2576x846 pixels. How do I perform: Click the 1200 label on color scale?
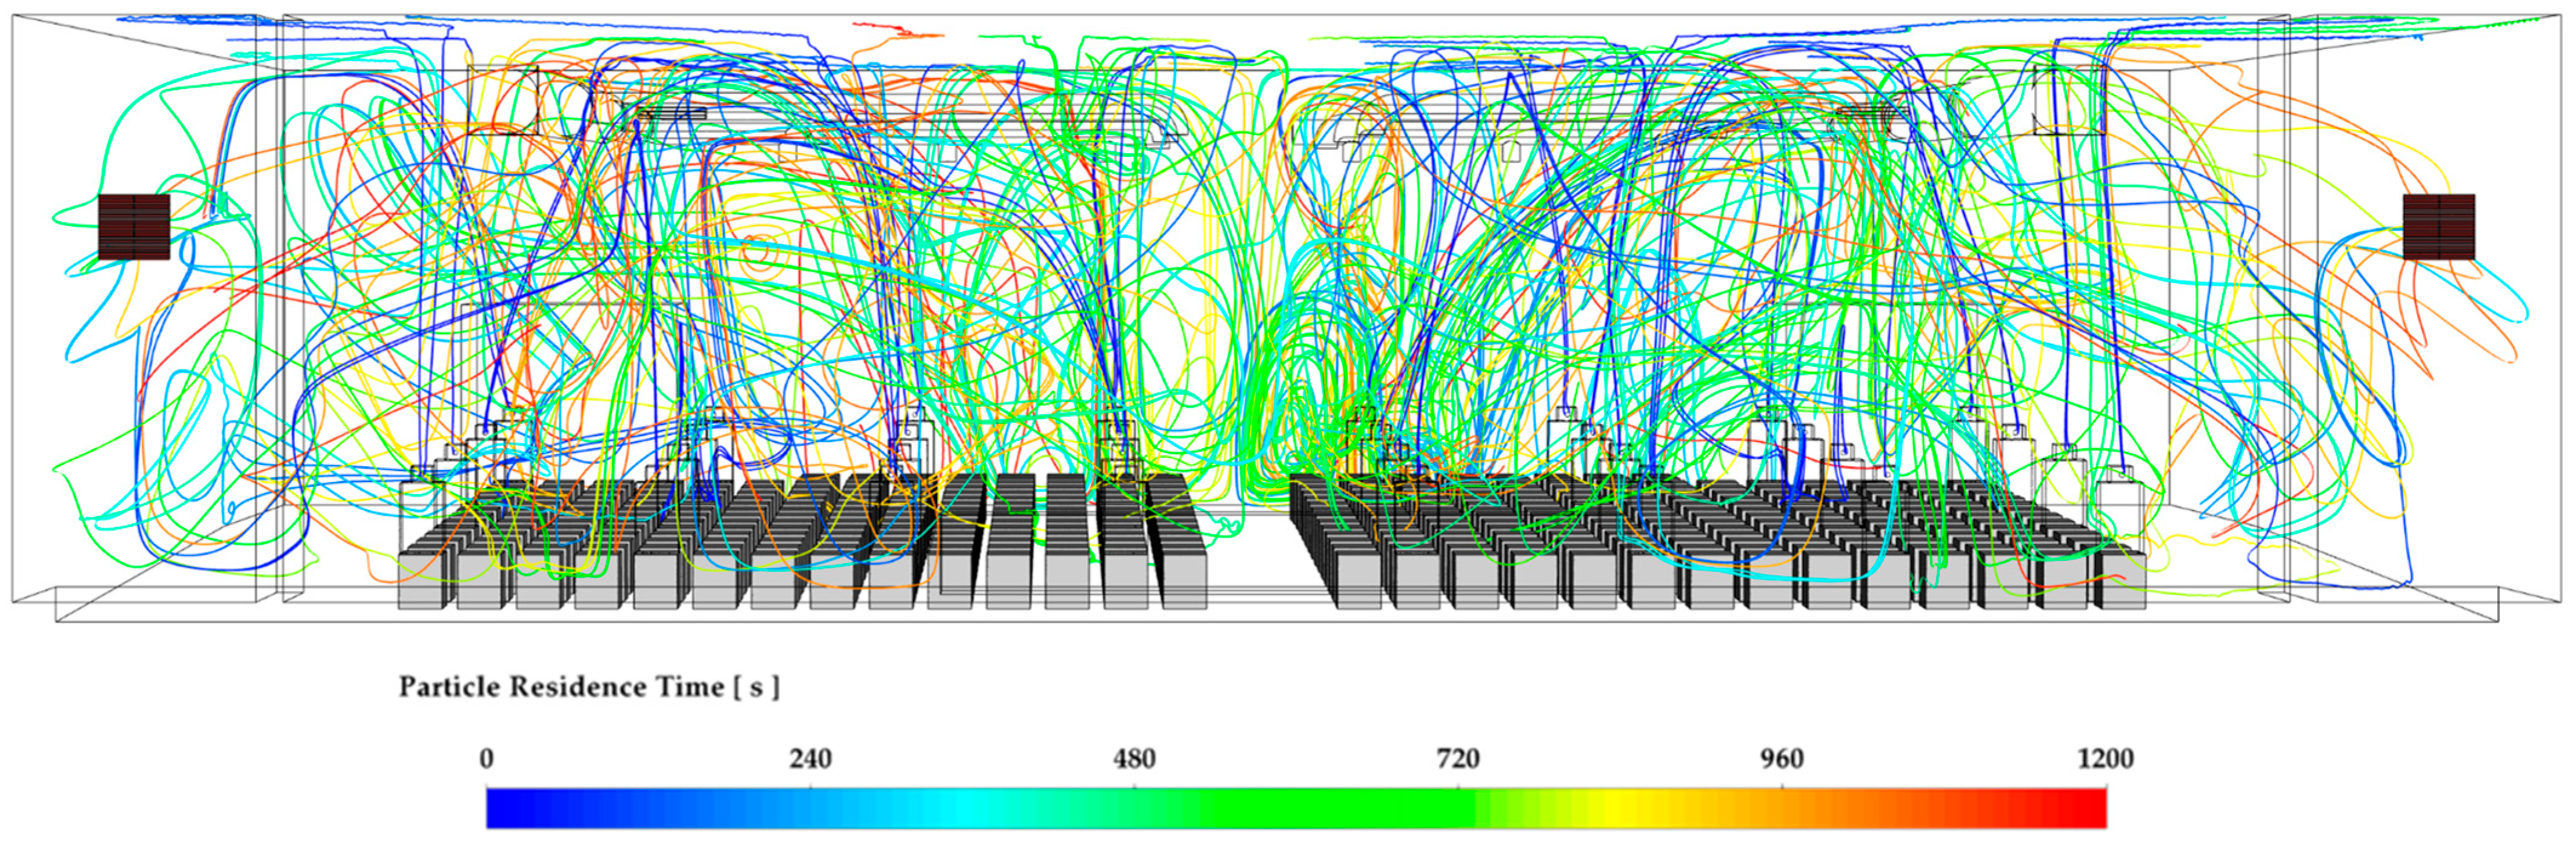[2105, 759]
